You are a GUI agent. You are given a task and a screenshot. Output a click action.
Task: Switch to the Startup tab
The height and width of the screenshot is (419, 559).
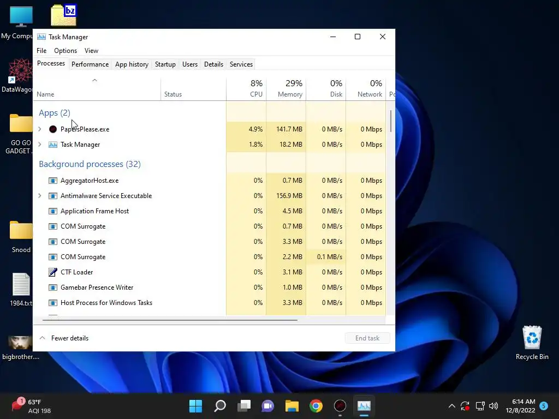click(x=165, y=64)
